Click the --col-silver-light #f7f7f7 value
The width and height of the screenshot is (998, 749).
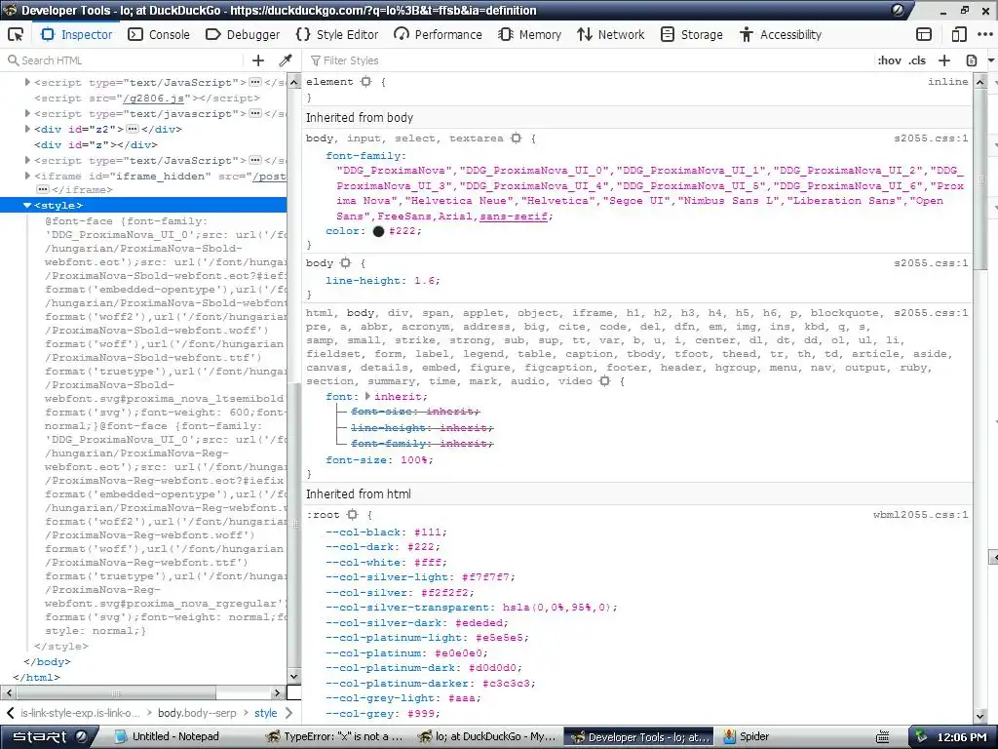486,577
